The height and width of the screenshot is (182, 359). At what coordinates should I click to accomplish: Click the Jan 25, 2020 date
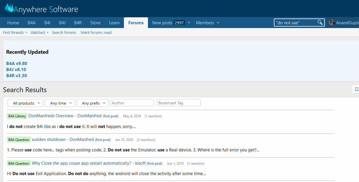click(x=124, y=140)
